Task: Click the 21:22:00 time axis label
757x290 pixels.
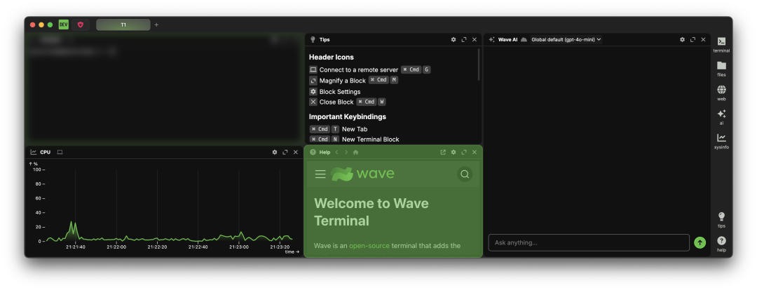Action: tap(116, 247)
